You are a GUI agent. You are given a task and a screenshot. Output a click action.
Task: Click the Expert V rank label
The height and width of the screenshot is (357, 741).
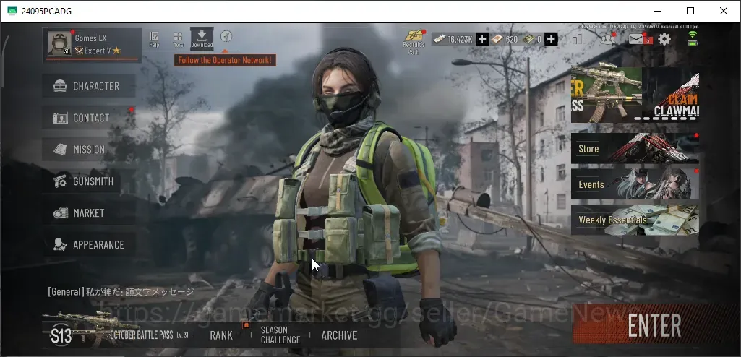tap(98, 51)
